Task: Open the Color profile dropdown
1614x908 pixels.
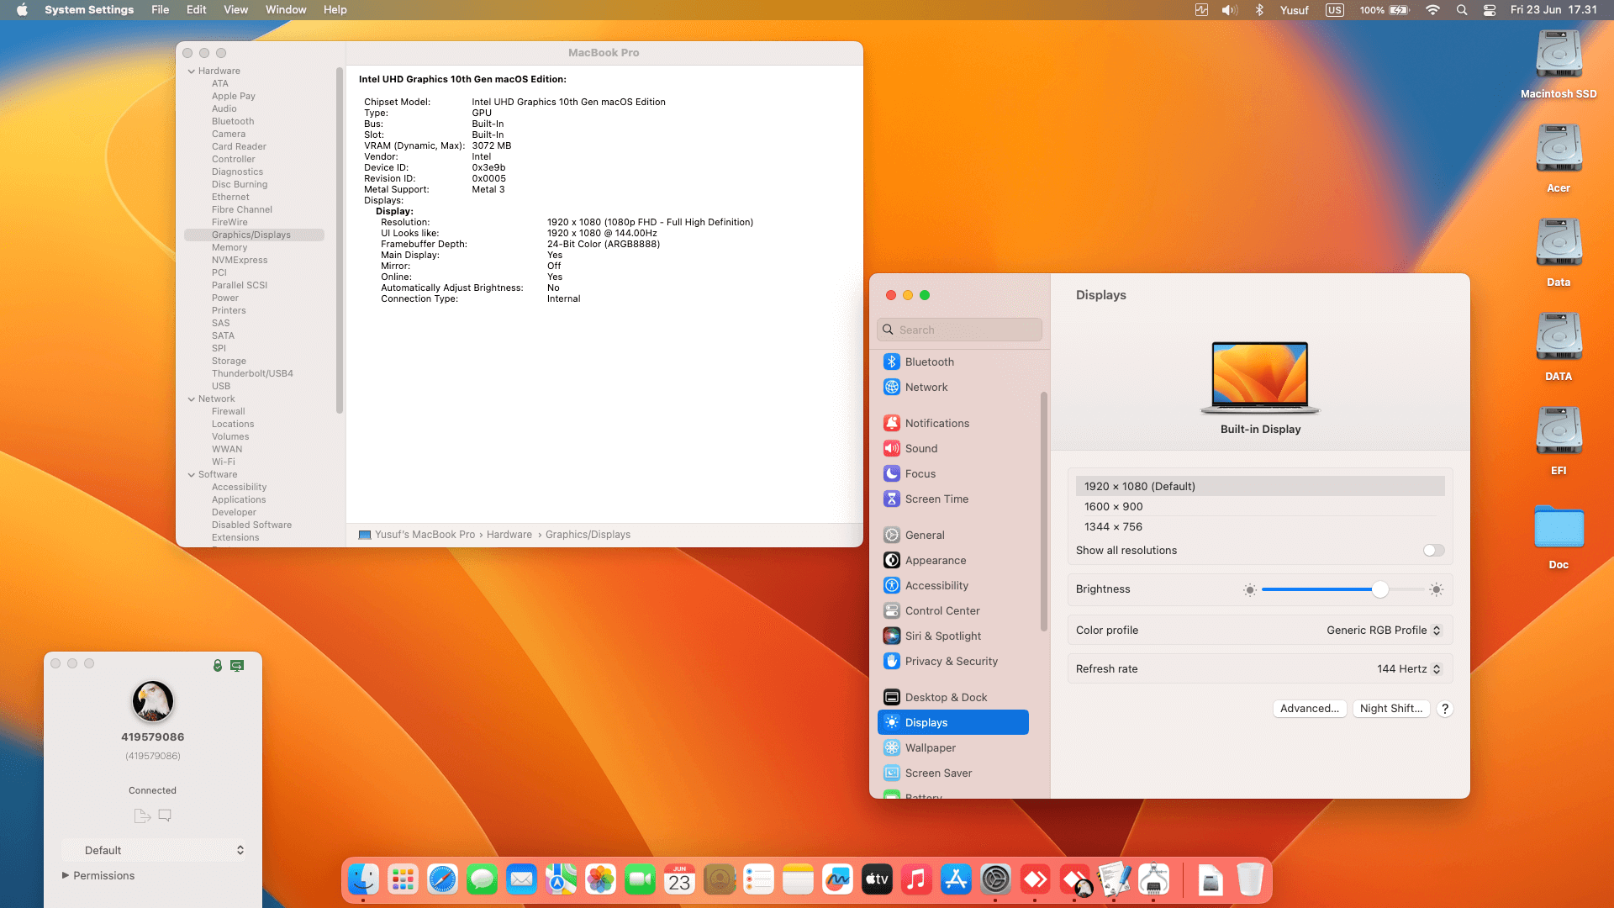Action: pyautogui.click(x=1384, y=630)
